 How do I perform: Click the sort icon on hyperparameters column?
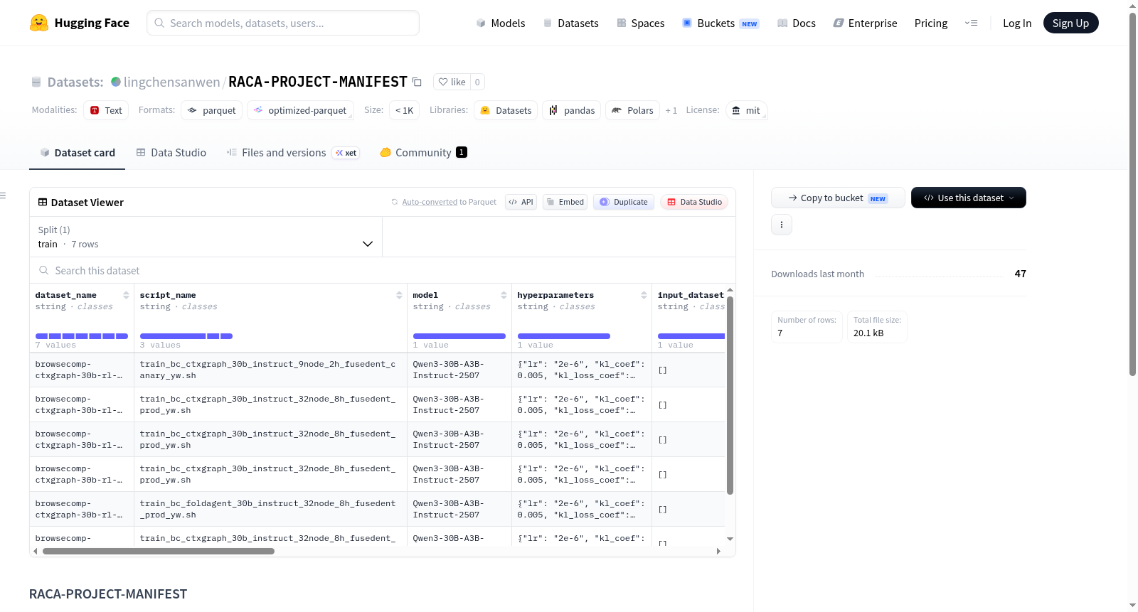point(644,295)
